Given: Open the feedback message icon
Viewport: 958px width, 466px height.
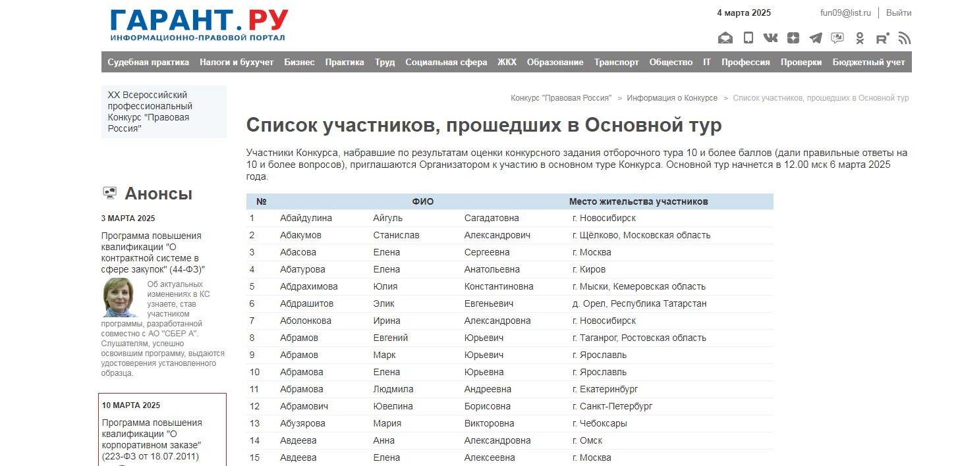Looking at the screenshot, I should [x=837, y=38].
